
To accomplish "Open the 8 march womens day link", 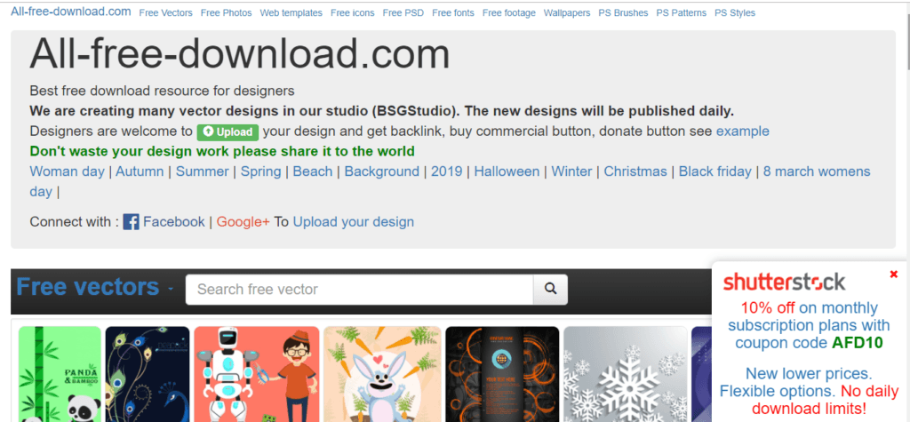I will (817, 171).
